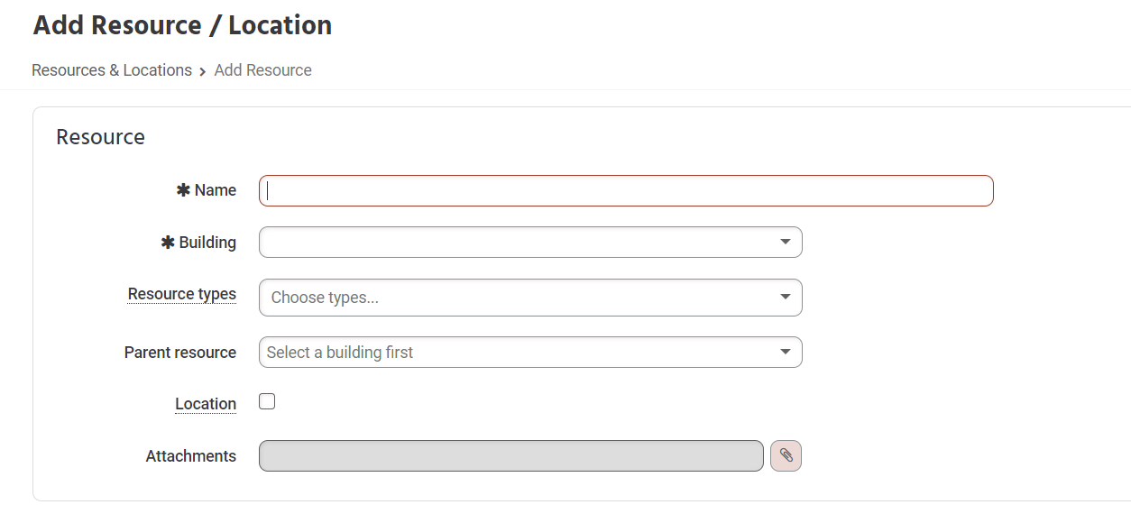Click the asterisk beside Building label
The height and width of the screenshot is (523, 1131).
[x=167, y=243]
